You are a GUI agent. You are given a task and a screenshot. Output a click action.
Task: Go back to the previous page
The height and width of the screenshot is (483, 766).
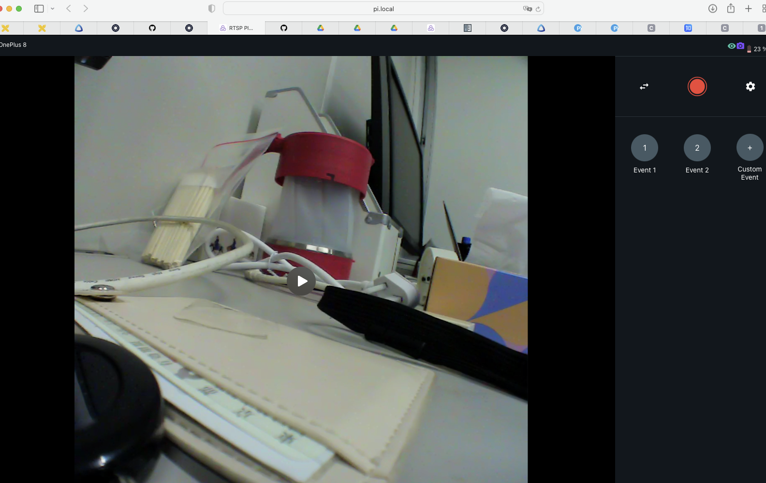(69, 9)
